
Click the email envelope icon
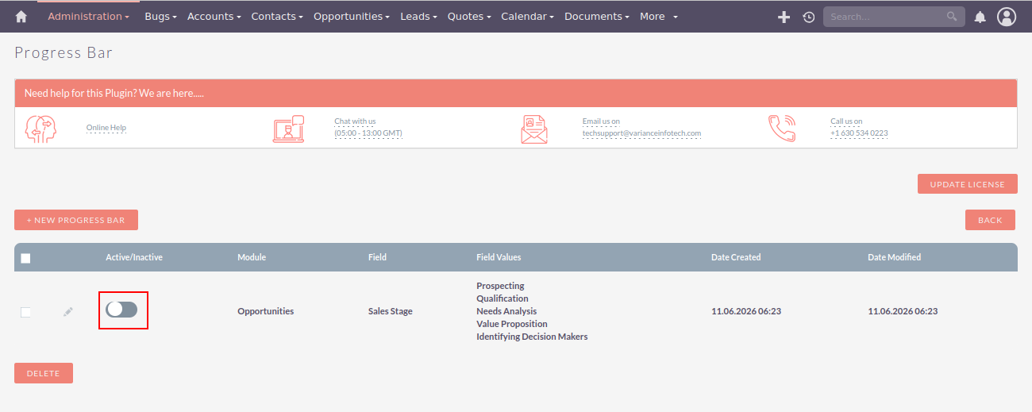(x=534, y=129)
